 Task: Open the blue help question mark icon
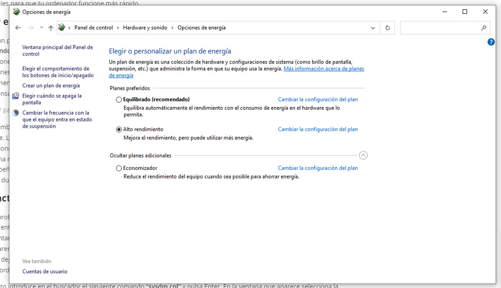[x=491, y=42]
